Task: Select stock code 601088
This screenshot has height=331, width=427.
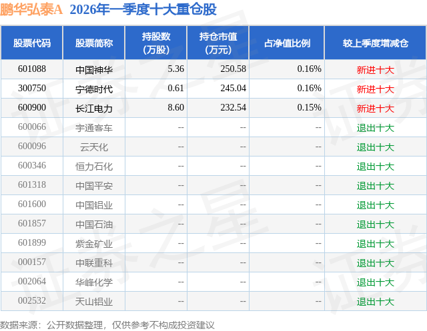Action: click(x=32, y=69)
